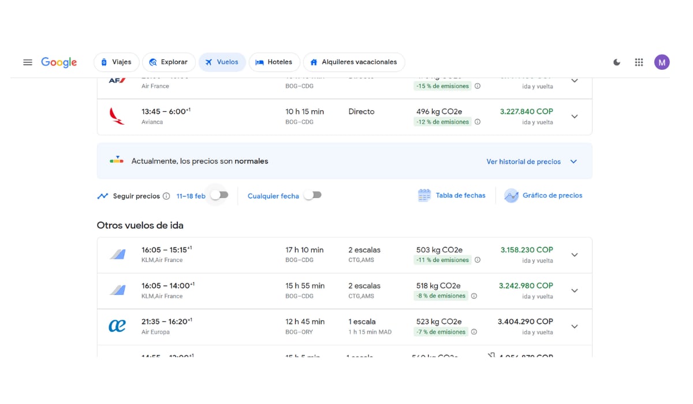
Task: Click the 3.227.840 COP price
Action: click(527, 111)
